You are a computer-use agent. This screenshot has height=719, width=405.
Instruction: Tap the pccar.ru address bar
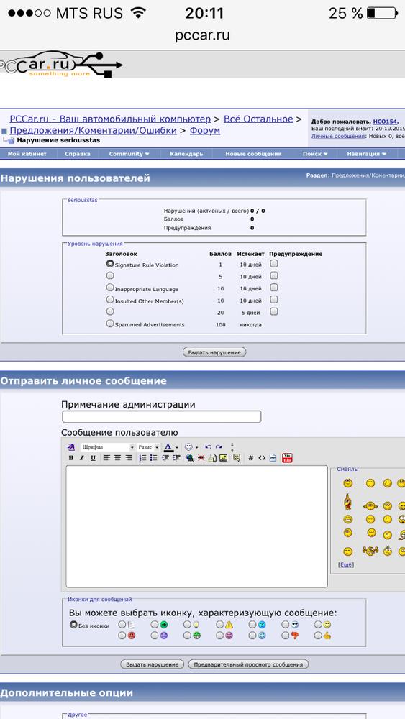202,35
